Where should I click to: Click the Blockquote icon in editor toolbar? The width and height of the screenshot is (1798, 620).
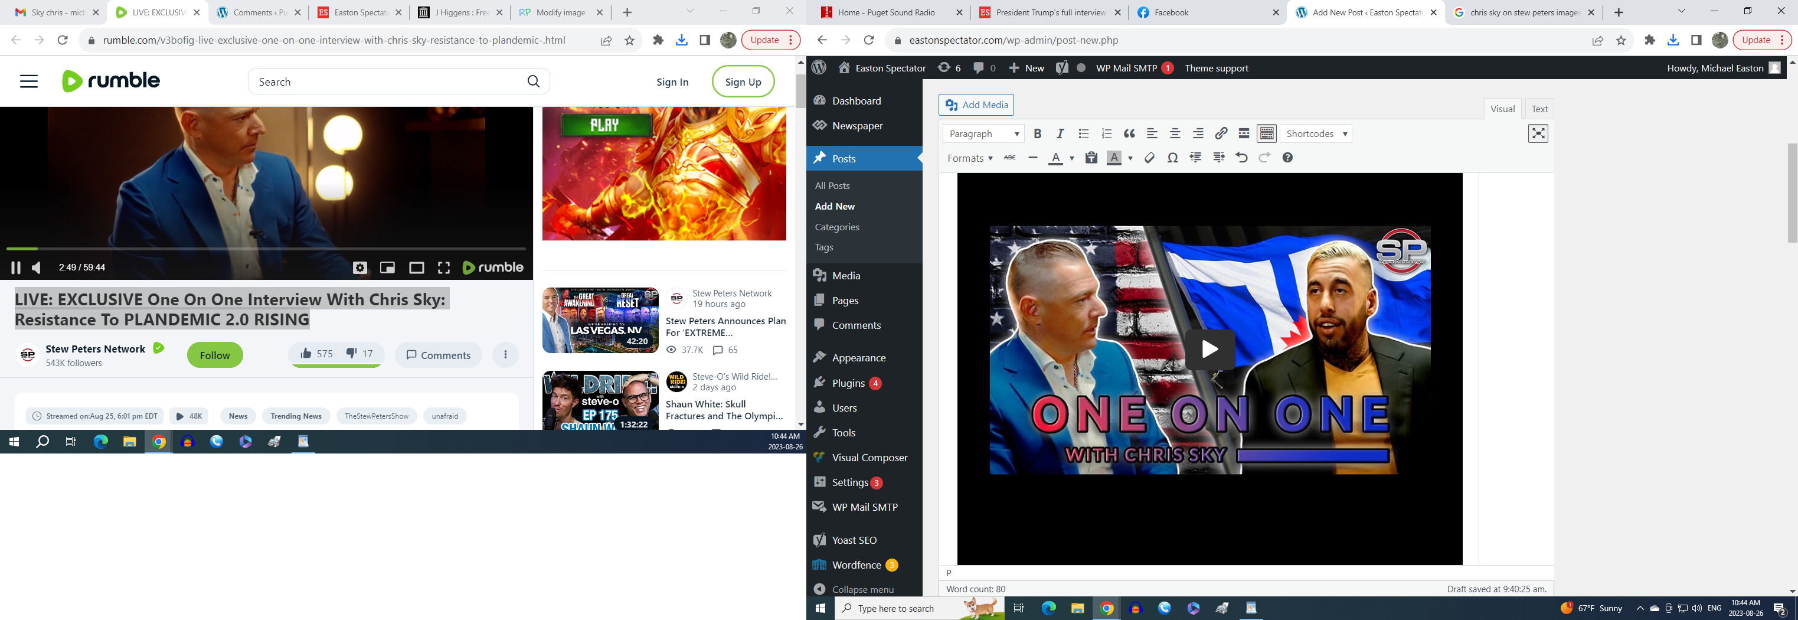click(1129, 134)
